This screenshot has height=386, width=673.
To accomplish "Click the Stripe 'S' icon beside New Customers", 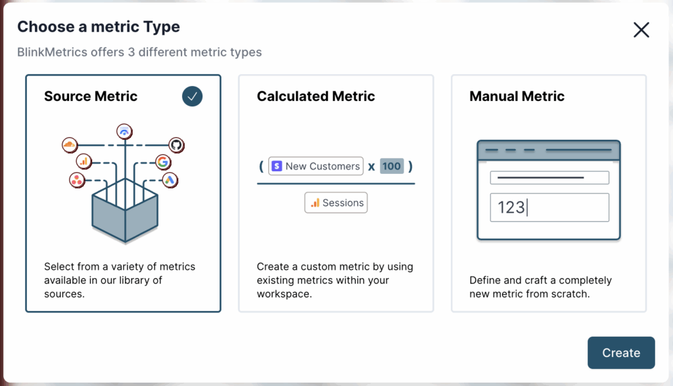I will point(277,166).
